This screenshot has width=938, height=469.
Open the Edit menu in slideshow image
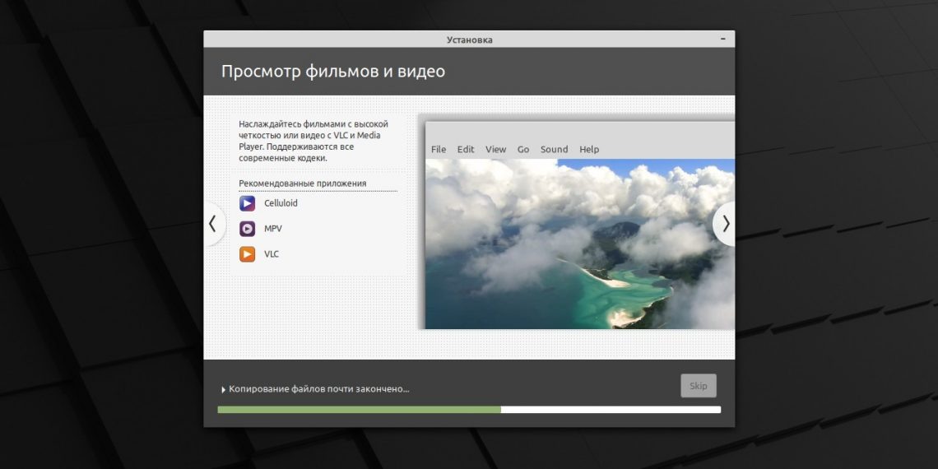click(466, 150)
